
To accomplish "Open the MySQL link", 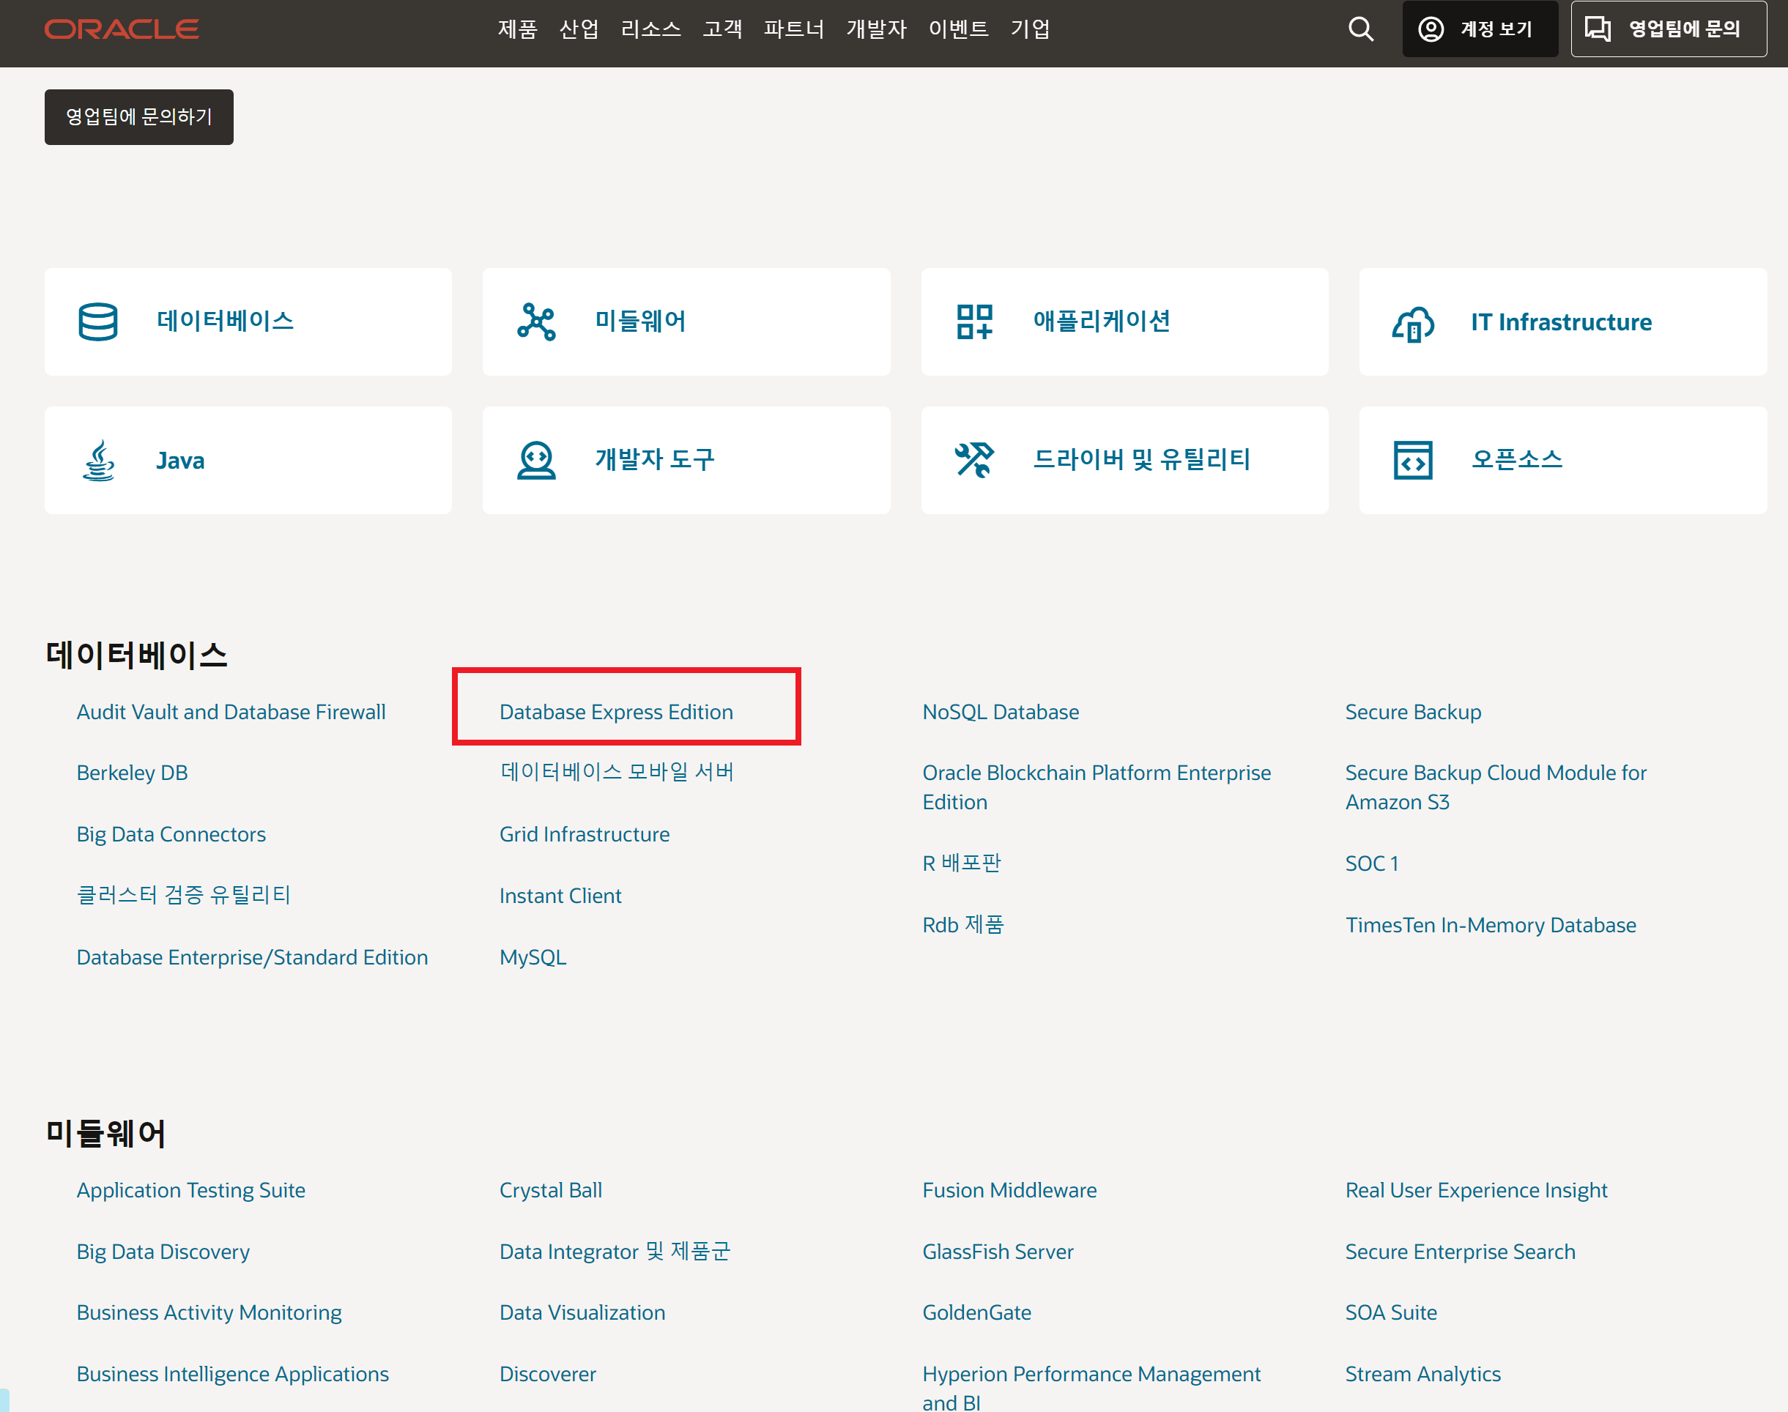I will tap(533, 957).
